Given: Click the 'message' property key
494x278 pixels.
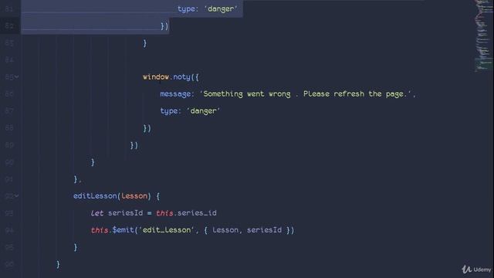Looking at the screenshot, I should point(175,94).
